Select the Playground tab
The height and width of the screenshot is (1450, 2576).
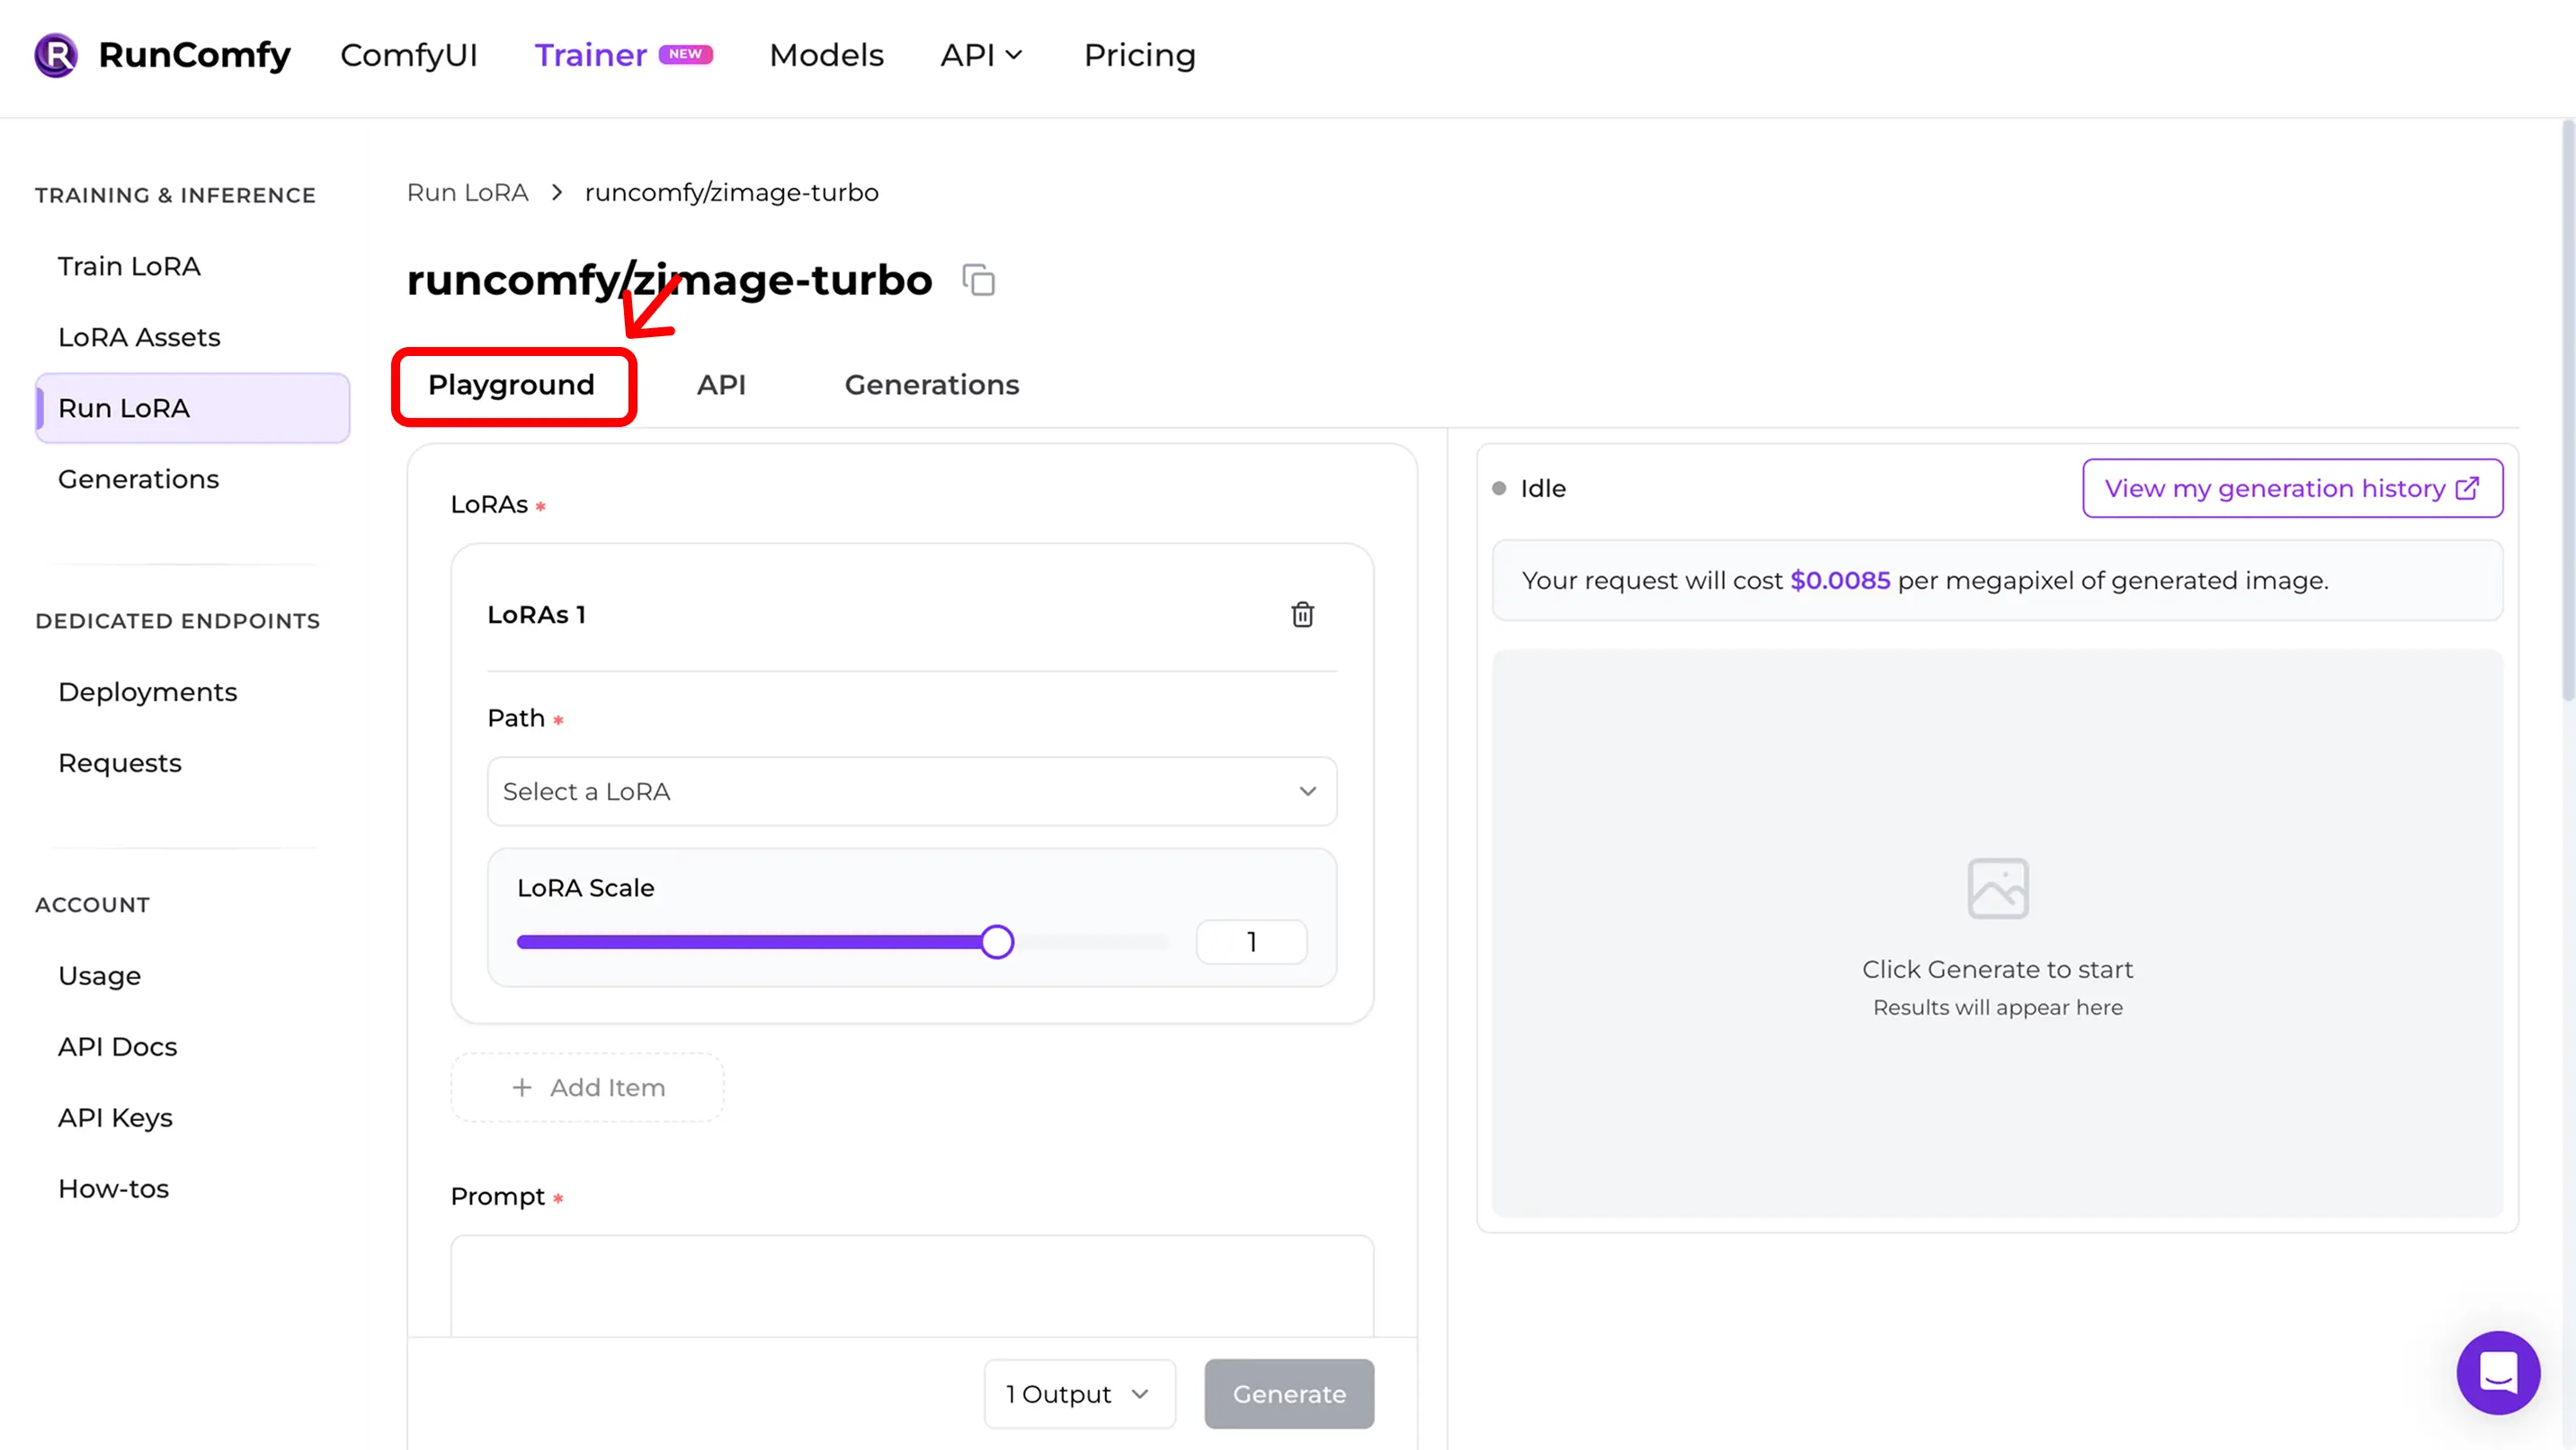(511, 385)
